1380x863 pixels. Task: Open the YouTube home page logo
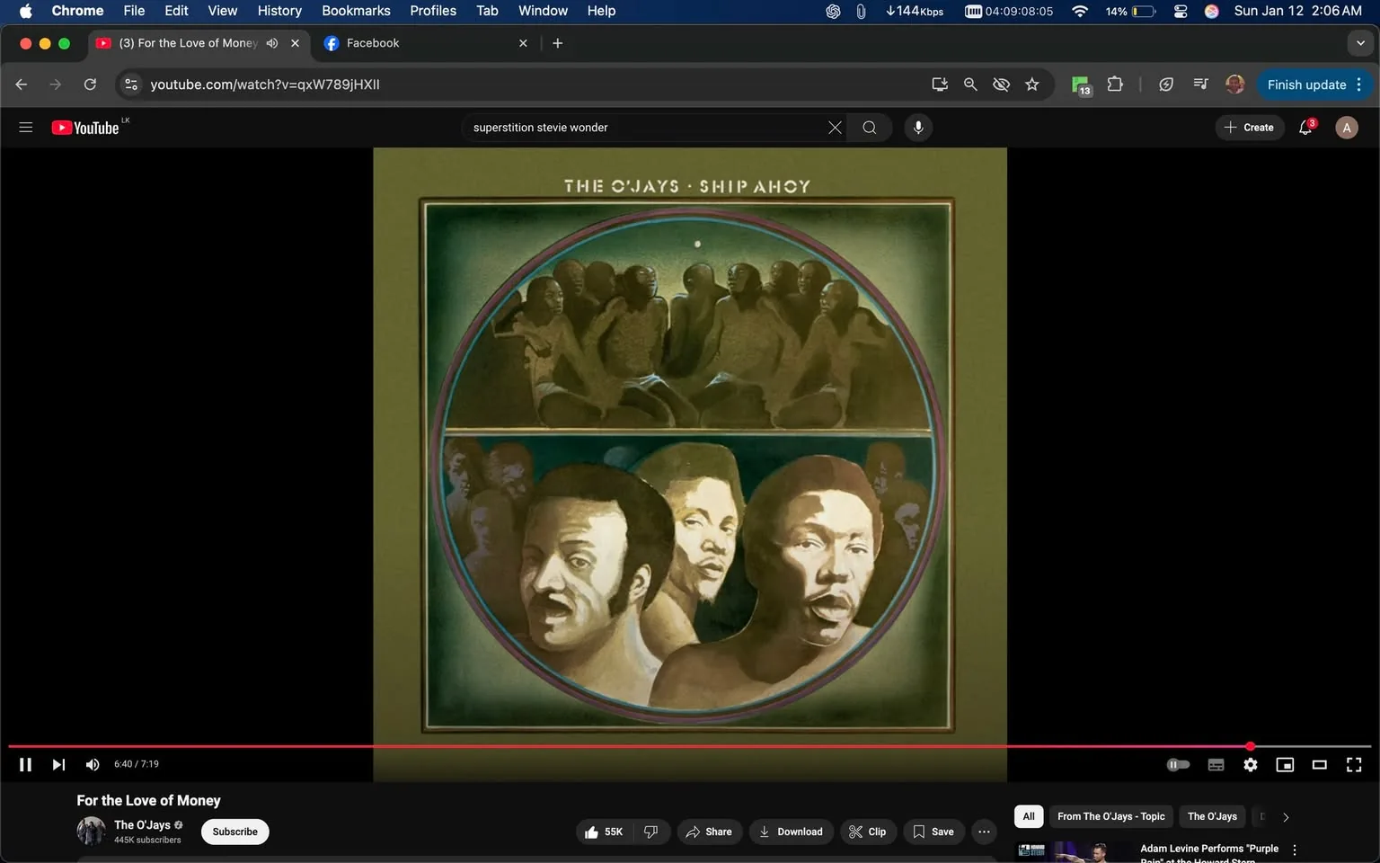coord(87,127)
